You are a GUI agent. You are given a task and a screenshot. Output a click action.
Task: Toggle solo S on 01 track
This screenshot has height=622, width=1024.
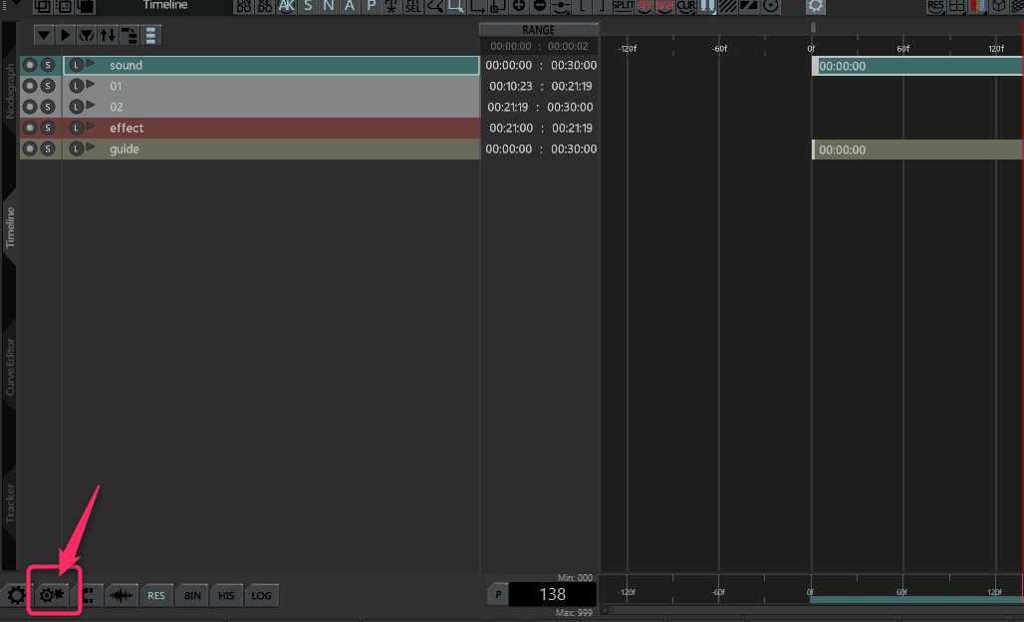click(48, 86)
